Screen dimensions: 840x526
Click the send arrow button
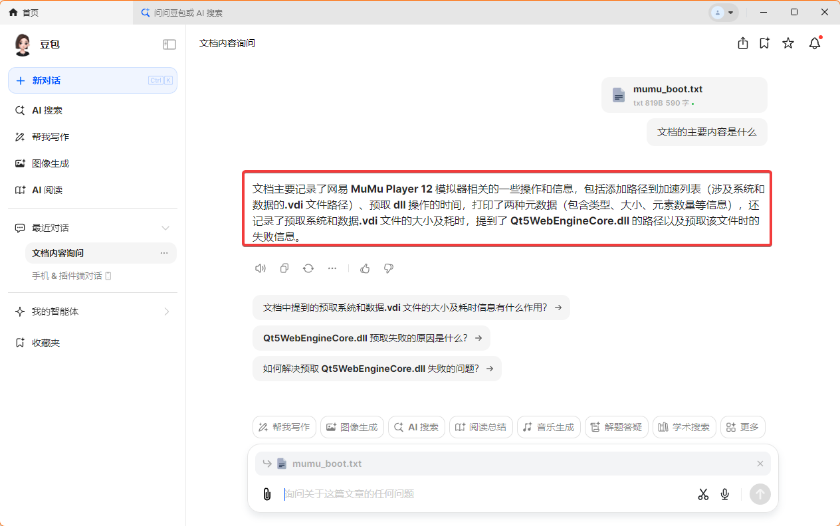(760, 494)
